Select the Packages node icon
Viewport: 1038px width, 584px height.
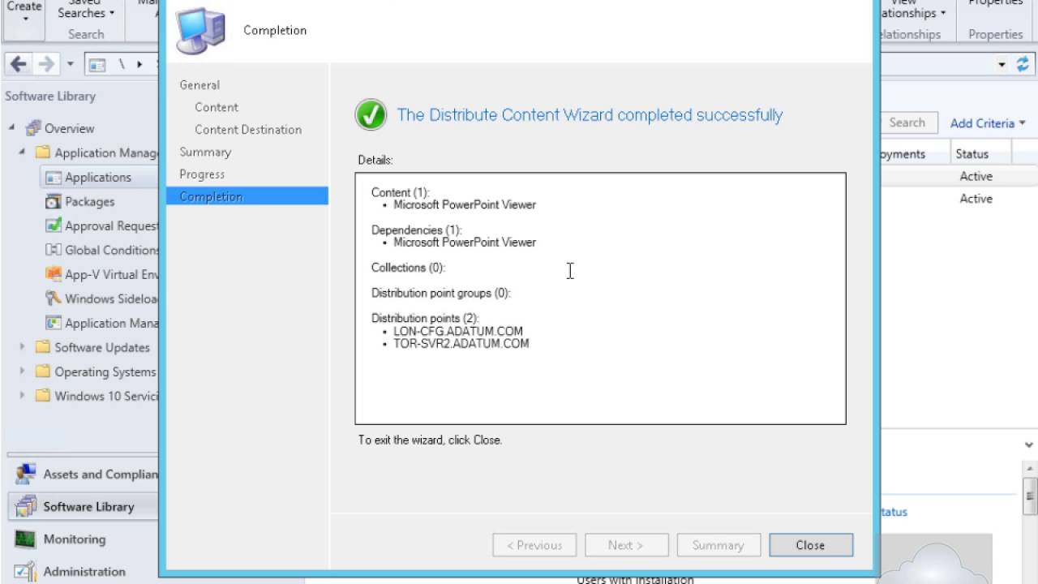(x=53, y=202)
